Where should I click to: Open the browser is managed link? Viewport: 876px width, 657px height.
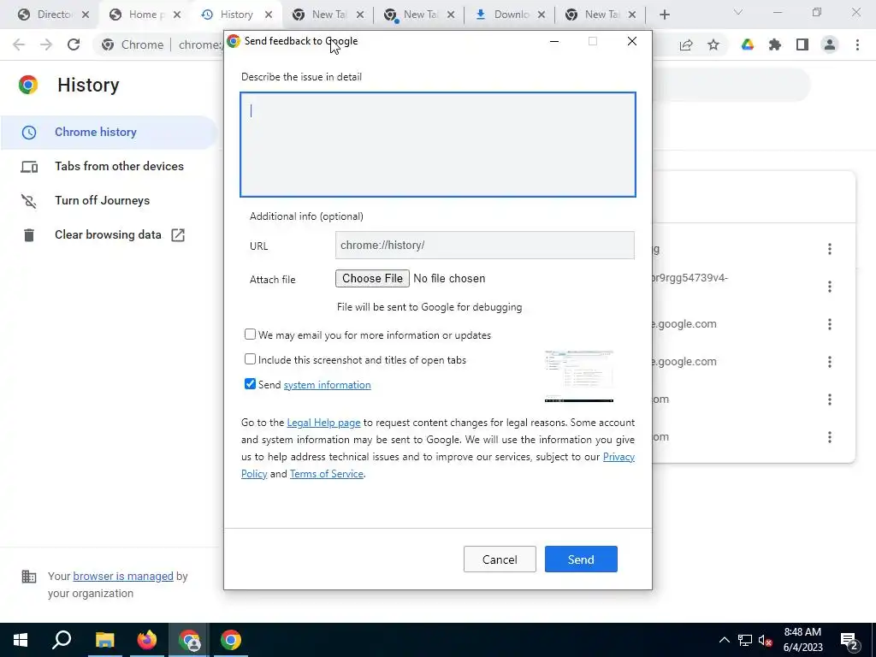pyautogui.click(x=123, y=576)
